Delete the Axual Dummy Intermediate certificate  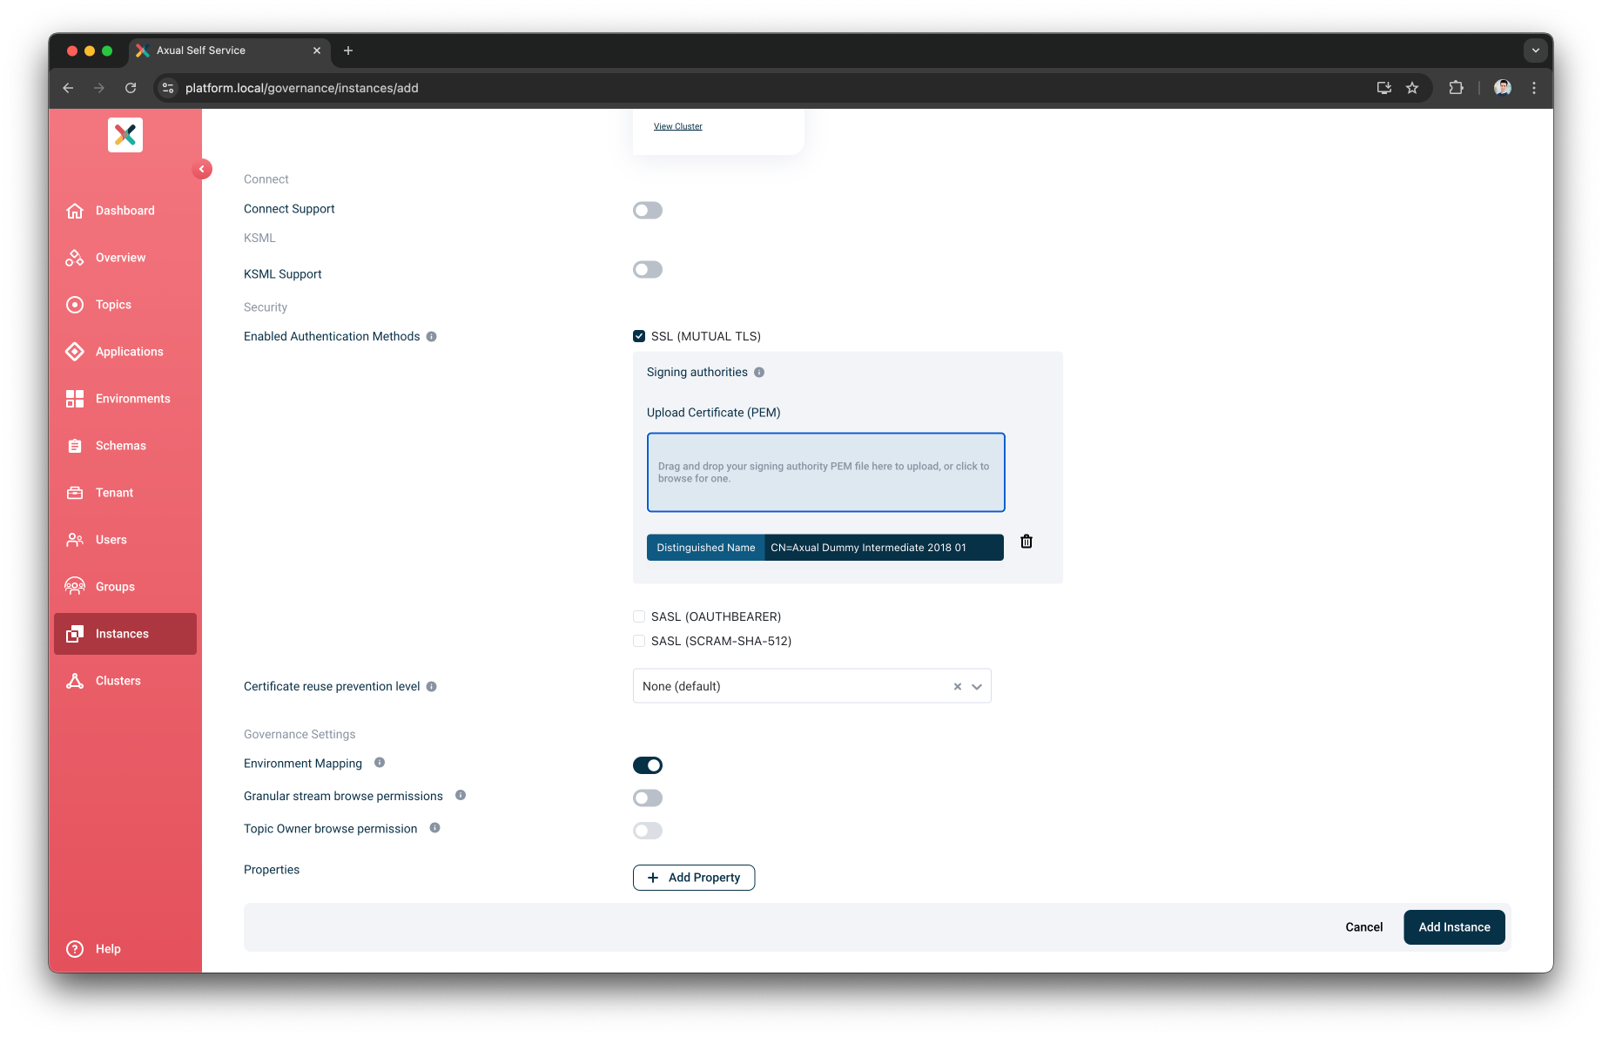[1026, 542]
